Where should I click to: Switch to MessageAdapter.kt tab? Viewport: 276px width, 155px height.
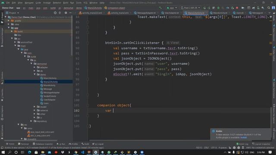coord(145,13)
